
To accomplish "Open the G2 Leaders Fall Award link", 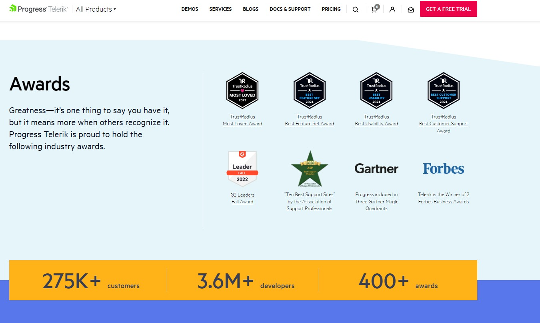I will (x=242, y=198).
